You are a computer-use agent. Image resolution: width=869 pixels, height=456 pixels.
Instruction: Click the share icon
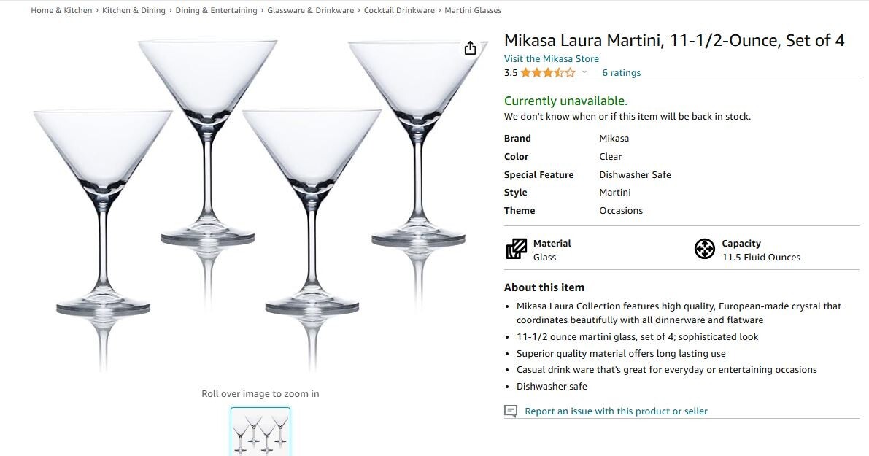click(470, 47)
